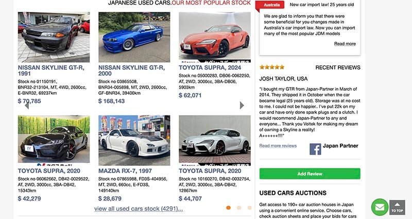Click the five-star review rating
Viewport: 412px width, 219px height.
pos(272,67)
